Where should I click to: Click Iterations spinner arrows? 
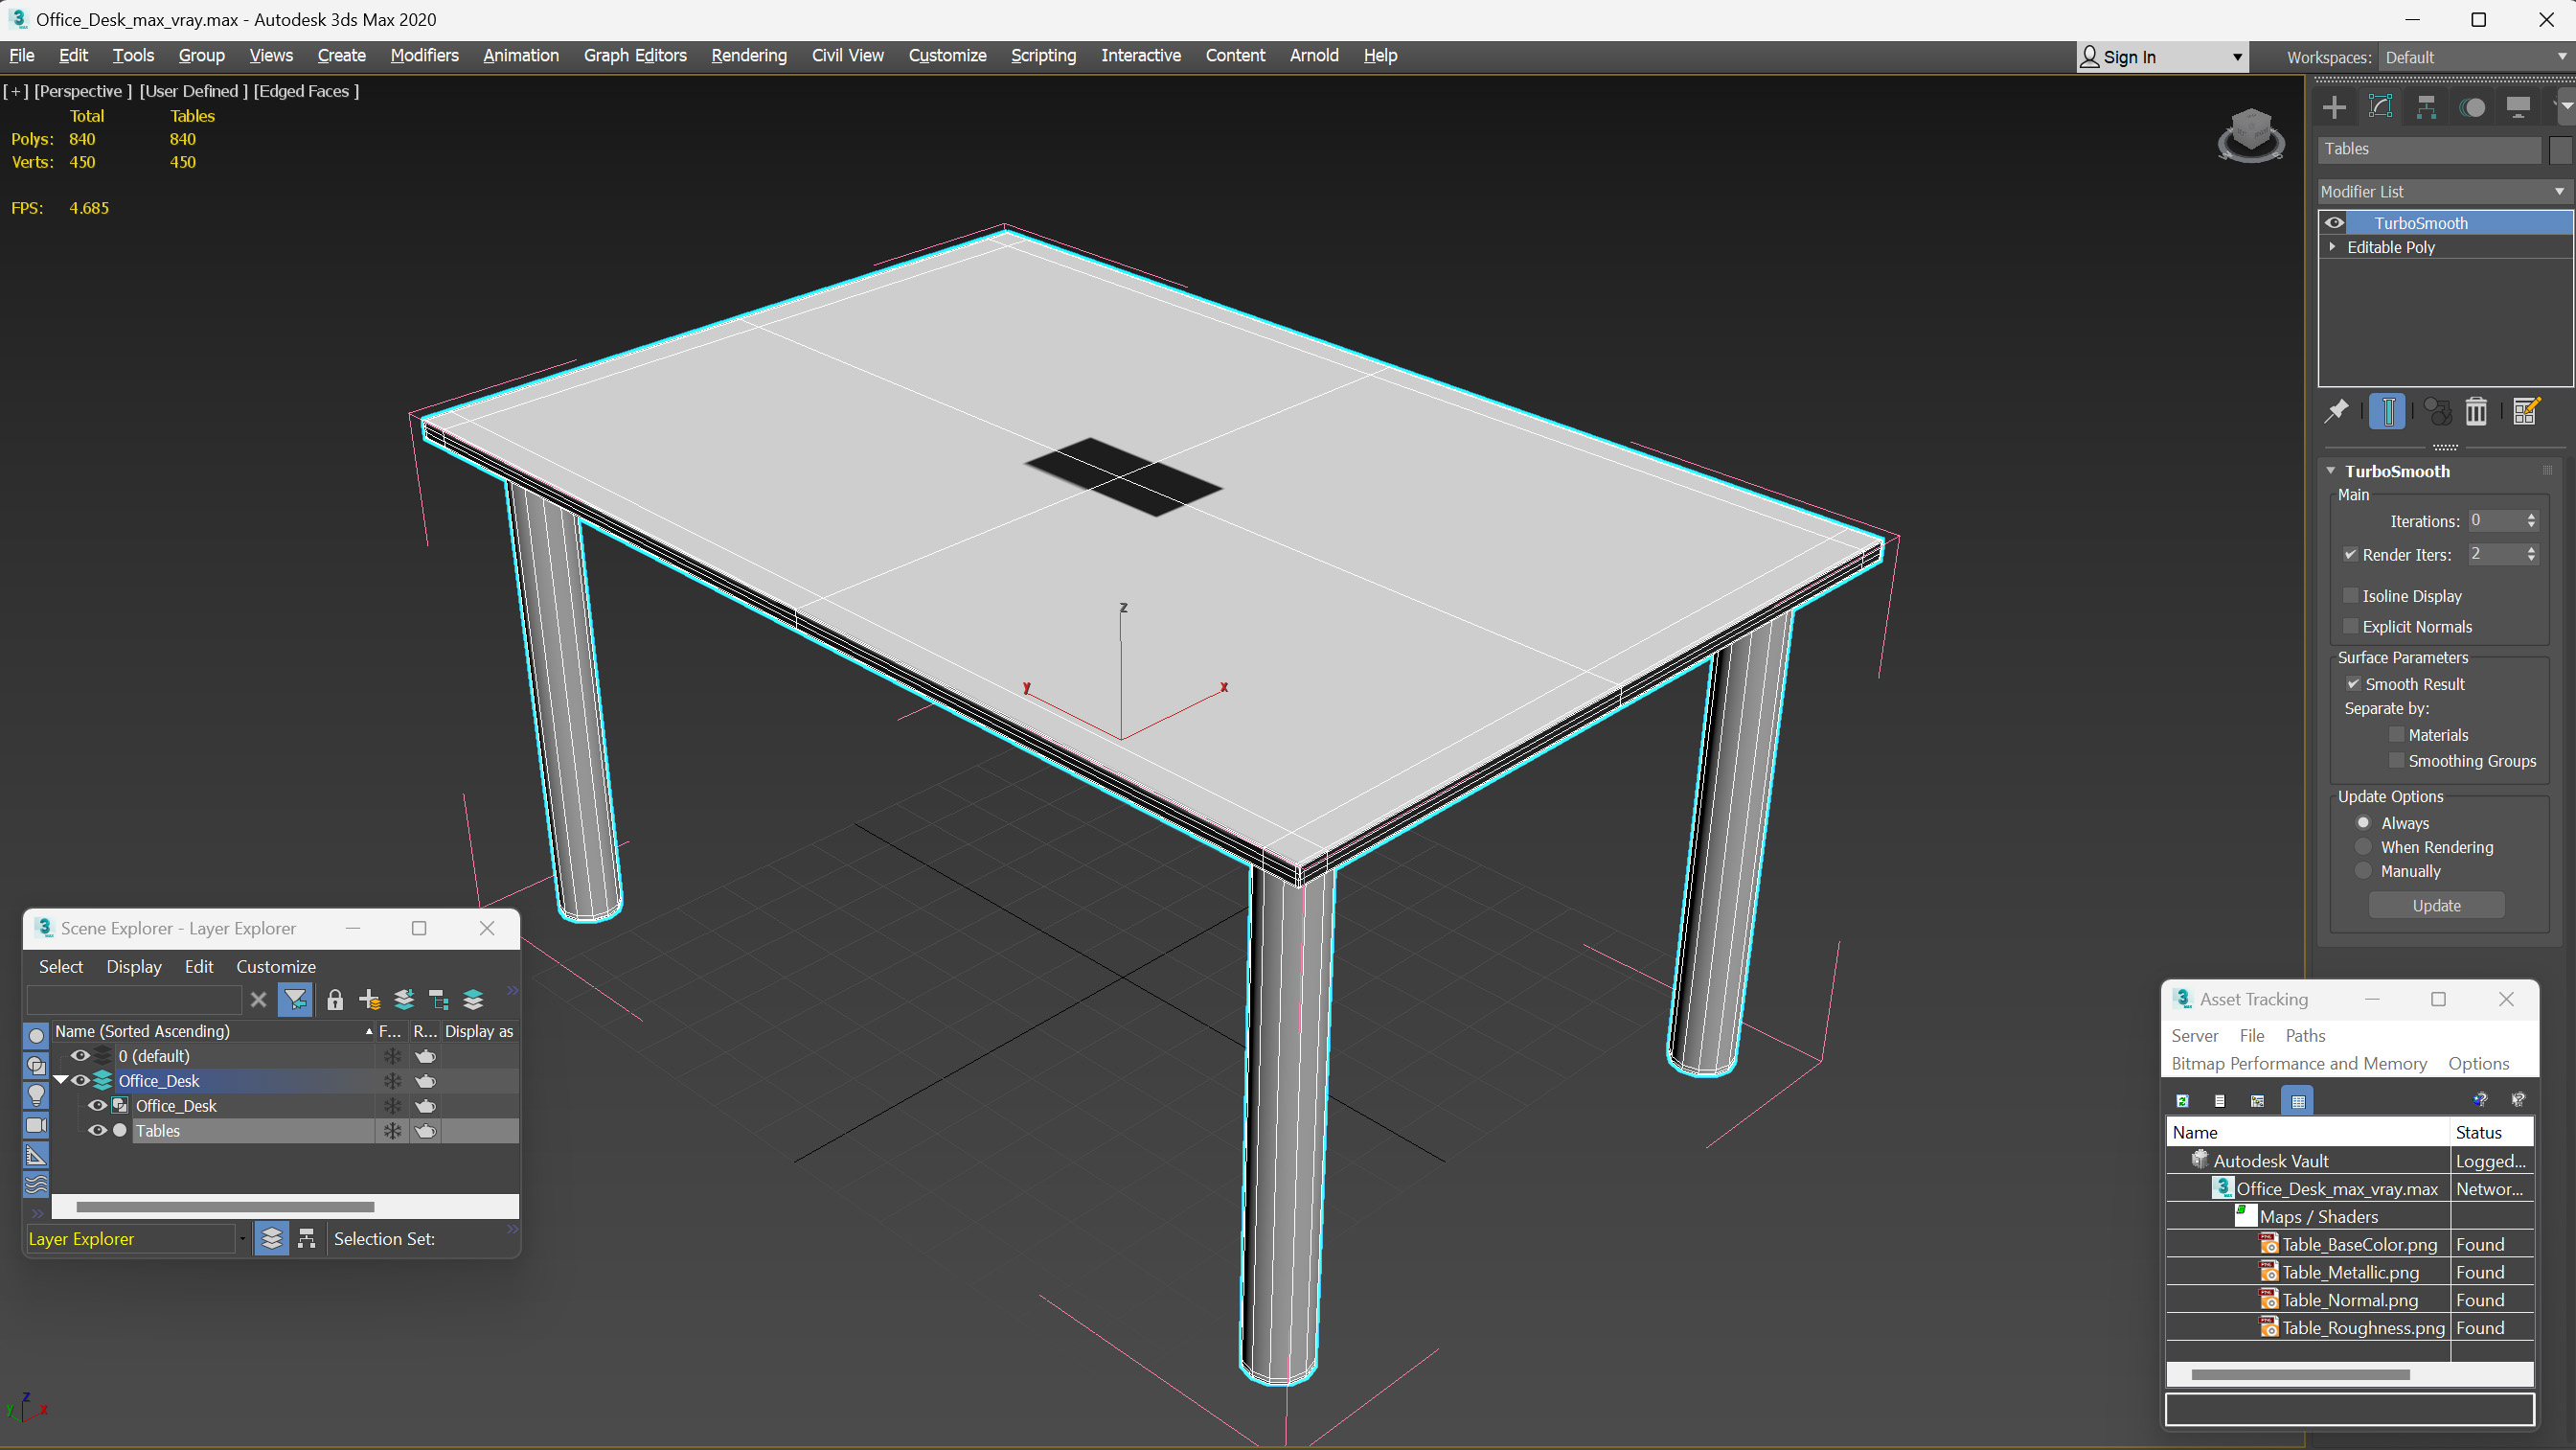(x=2531, y=520)
